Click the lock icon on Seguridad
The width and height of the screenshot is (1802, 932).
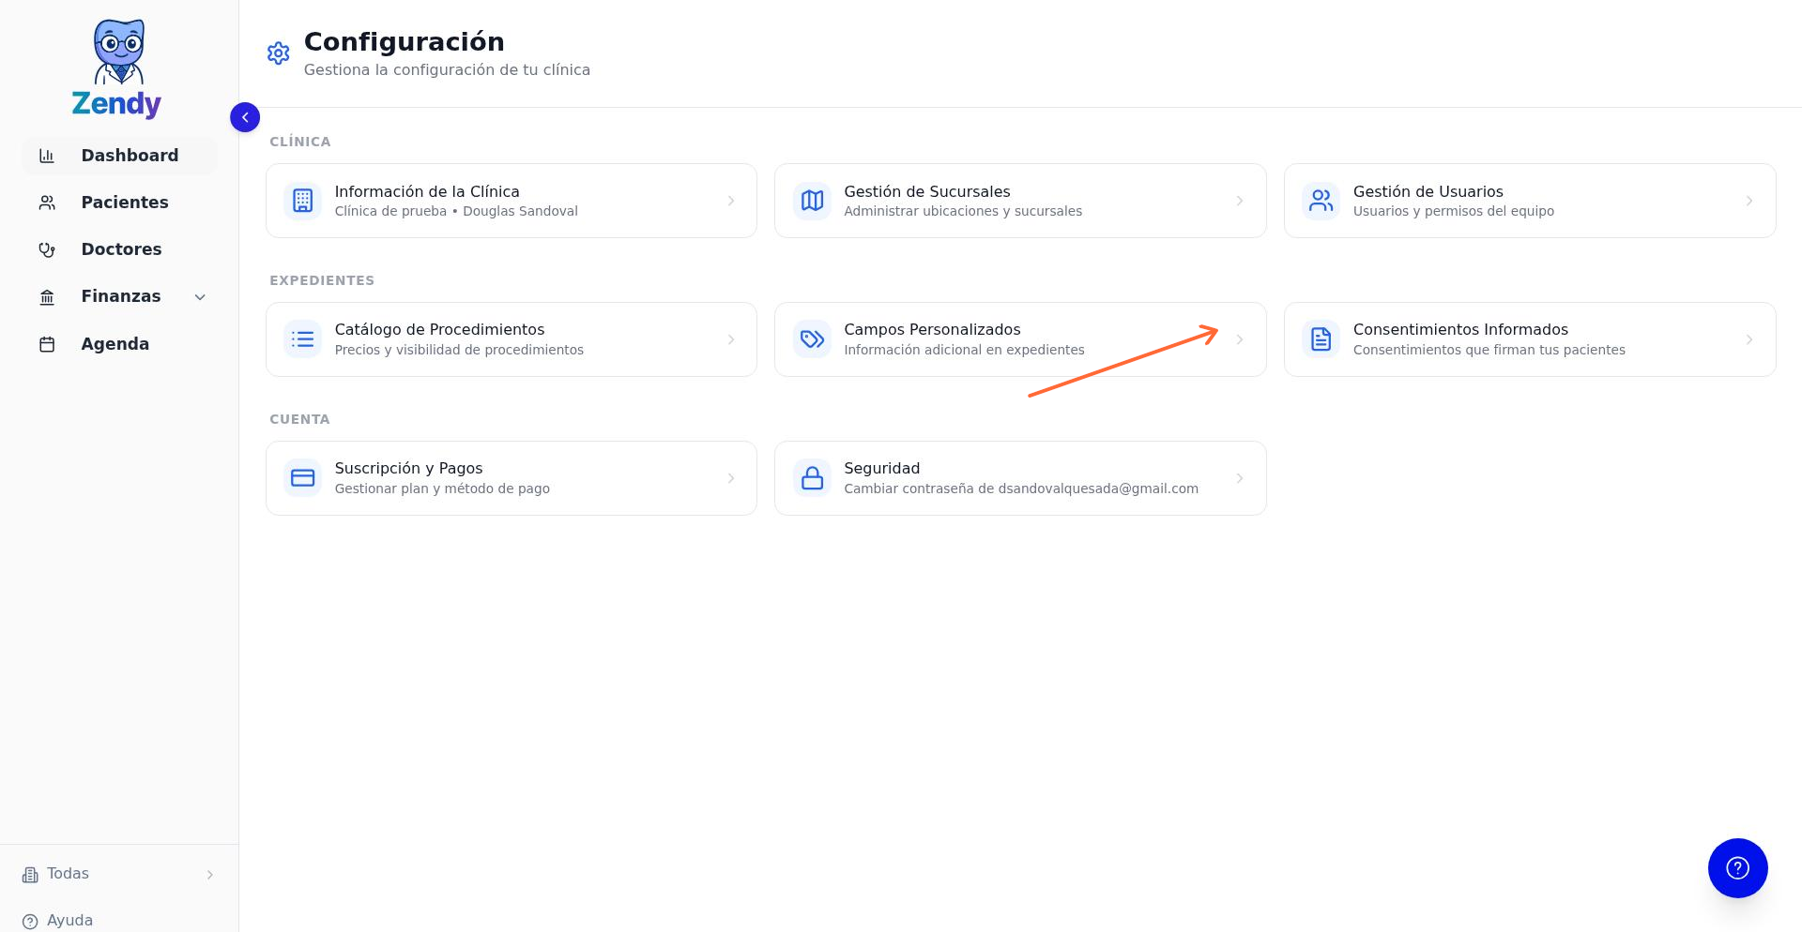point(812,477)
